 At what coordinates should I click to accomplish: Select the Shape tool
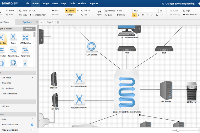(x=70, y=15)
